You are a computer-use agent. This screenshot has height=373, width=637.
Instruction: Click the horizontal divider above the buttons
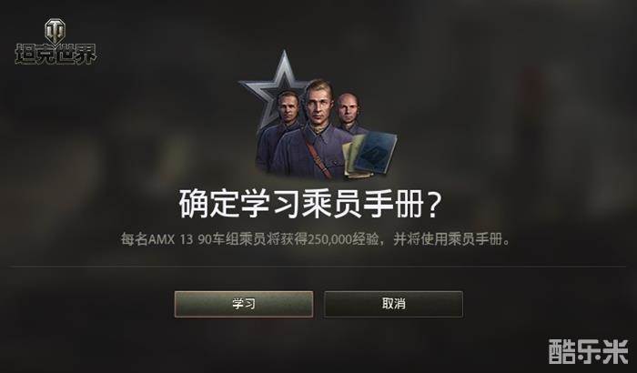318,267
